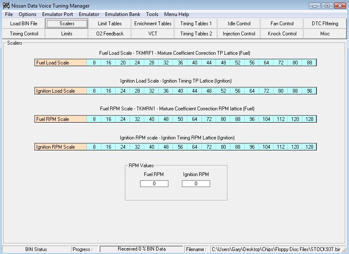The width and height of the screenshot is (349, 254).
Task: Open DTC Filtering section
Action: (325, 24)
